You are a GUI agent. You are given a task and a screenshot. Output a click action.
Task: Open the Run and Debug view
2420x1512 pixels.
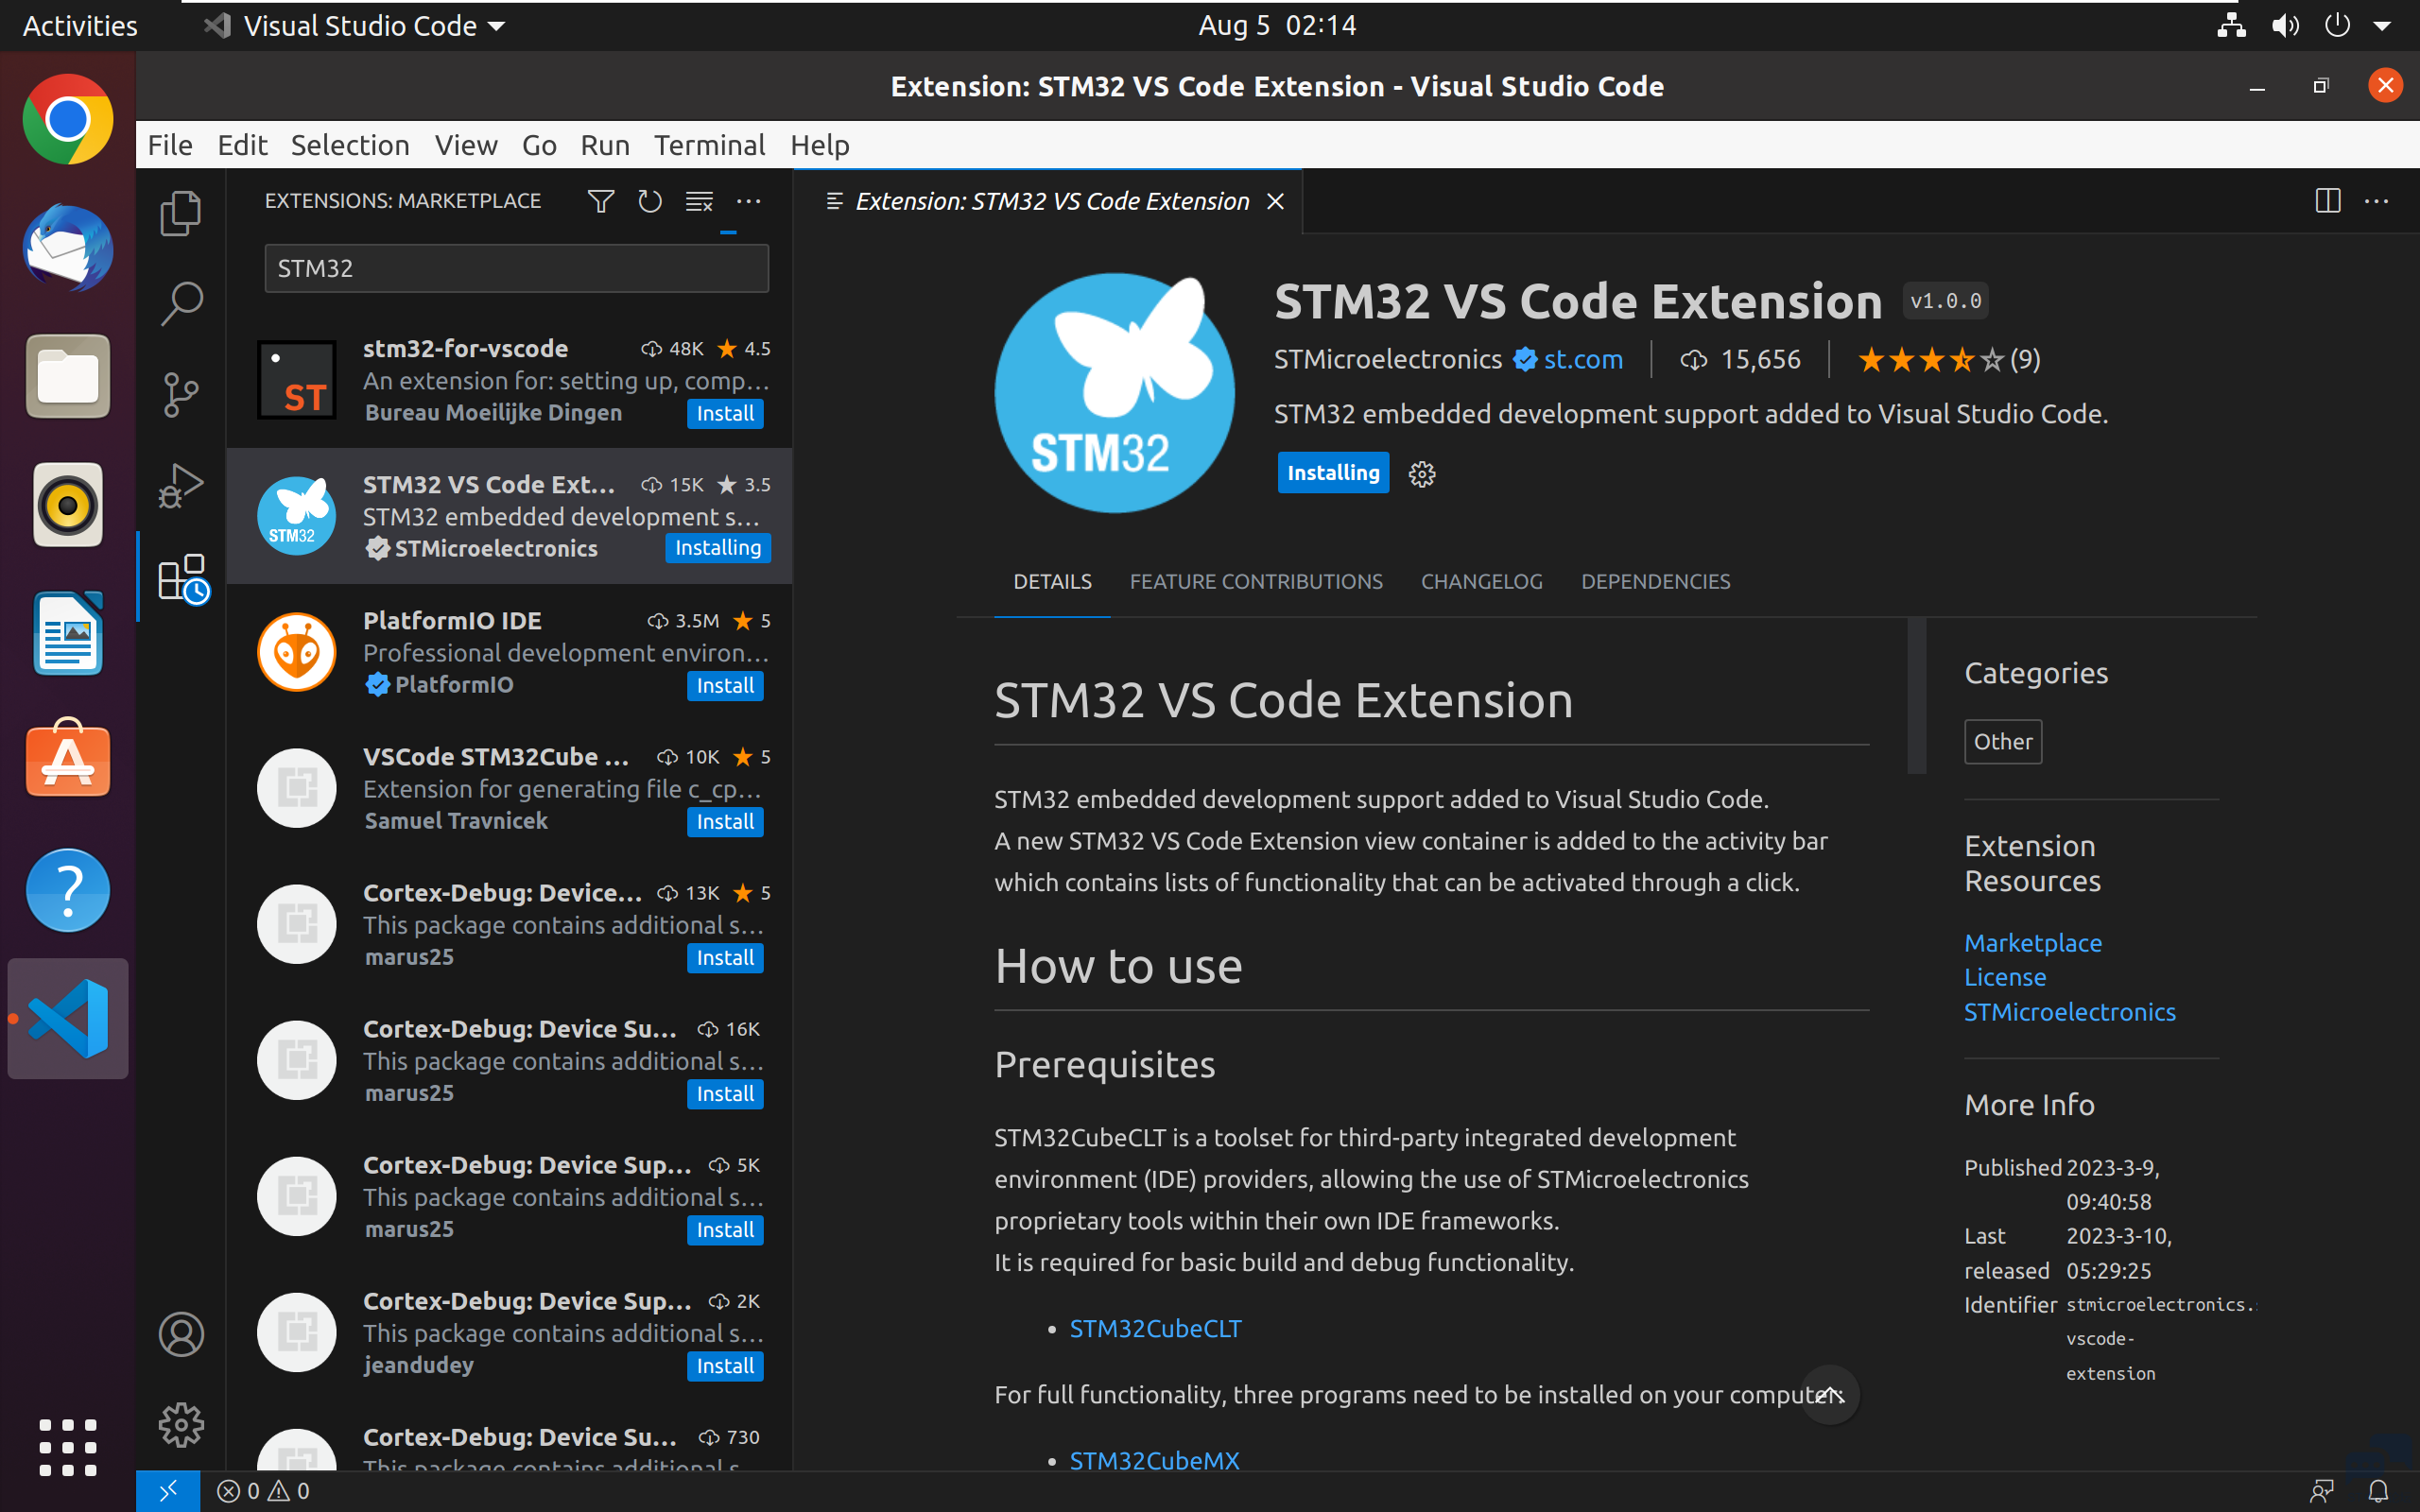[181, 485]
